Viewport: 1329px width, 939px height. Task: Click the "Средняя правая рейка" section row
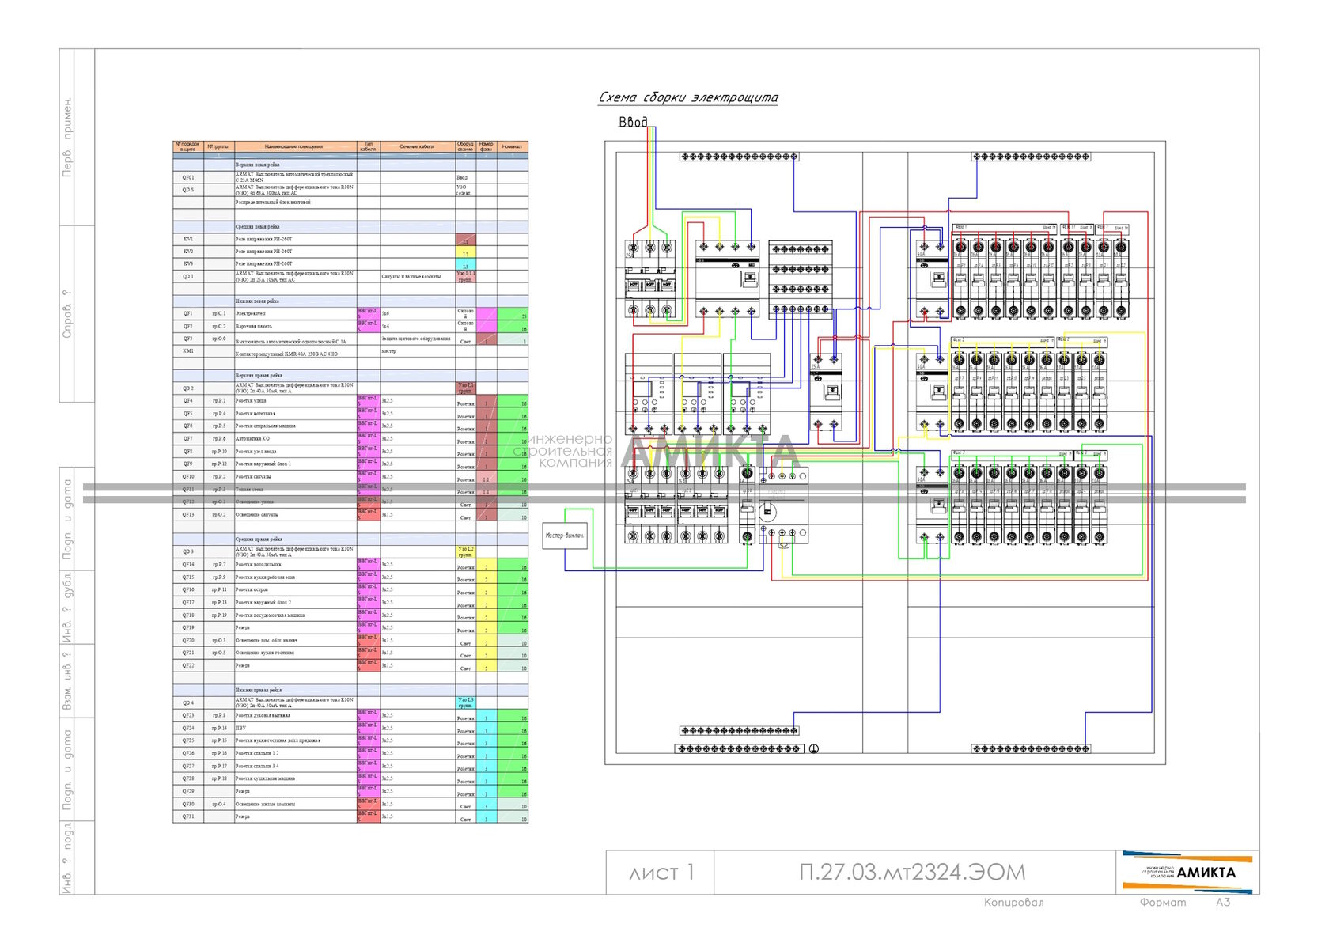tap(350, 540)
